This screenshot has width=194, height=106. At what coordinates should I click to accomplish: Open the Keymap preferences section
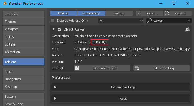(x=24, y=87)
